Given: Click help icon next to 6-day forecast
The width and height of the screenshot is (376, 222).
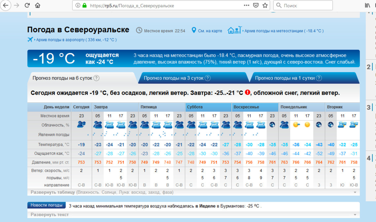Looking at the screenshot, I should click(x=96, y=78).
